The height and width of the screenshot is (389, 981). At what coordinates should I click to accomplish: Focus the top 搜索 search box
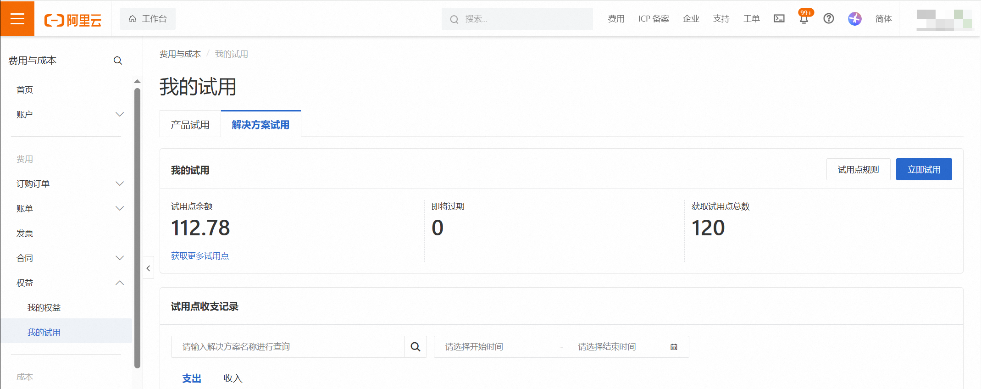tap(517, 19)
